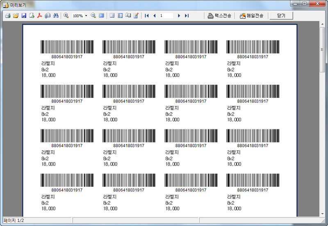Open find with the binoculars icon

56,16
